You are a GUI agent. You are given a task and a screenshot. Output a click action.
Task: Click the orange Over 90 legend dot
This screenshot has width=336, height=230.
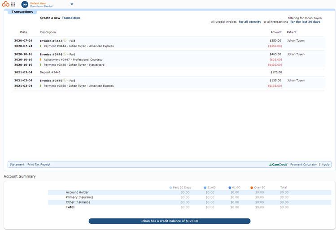coord(252,187)
